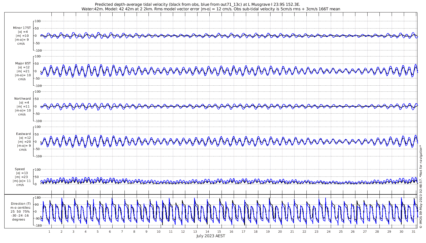This screenshot has height=243, width=426.
Task: Click the 'Minor 175T' panel label
Action: click(x=22, y=28)
